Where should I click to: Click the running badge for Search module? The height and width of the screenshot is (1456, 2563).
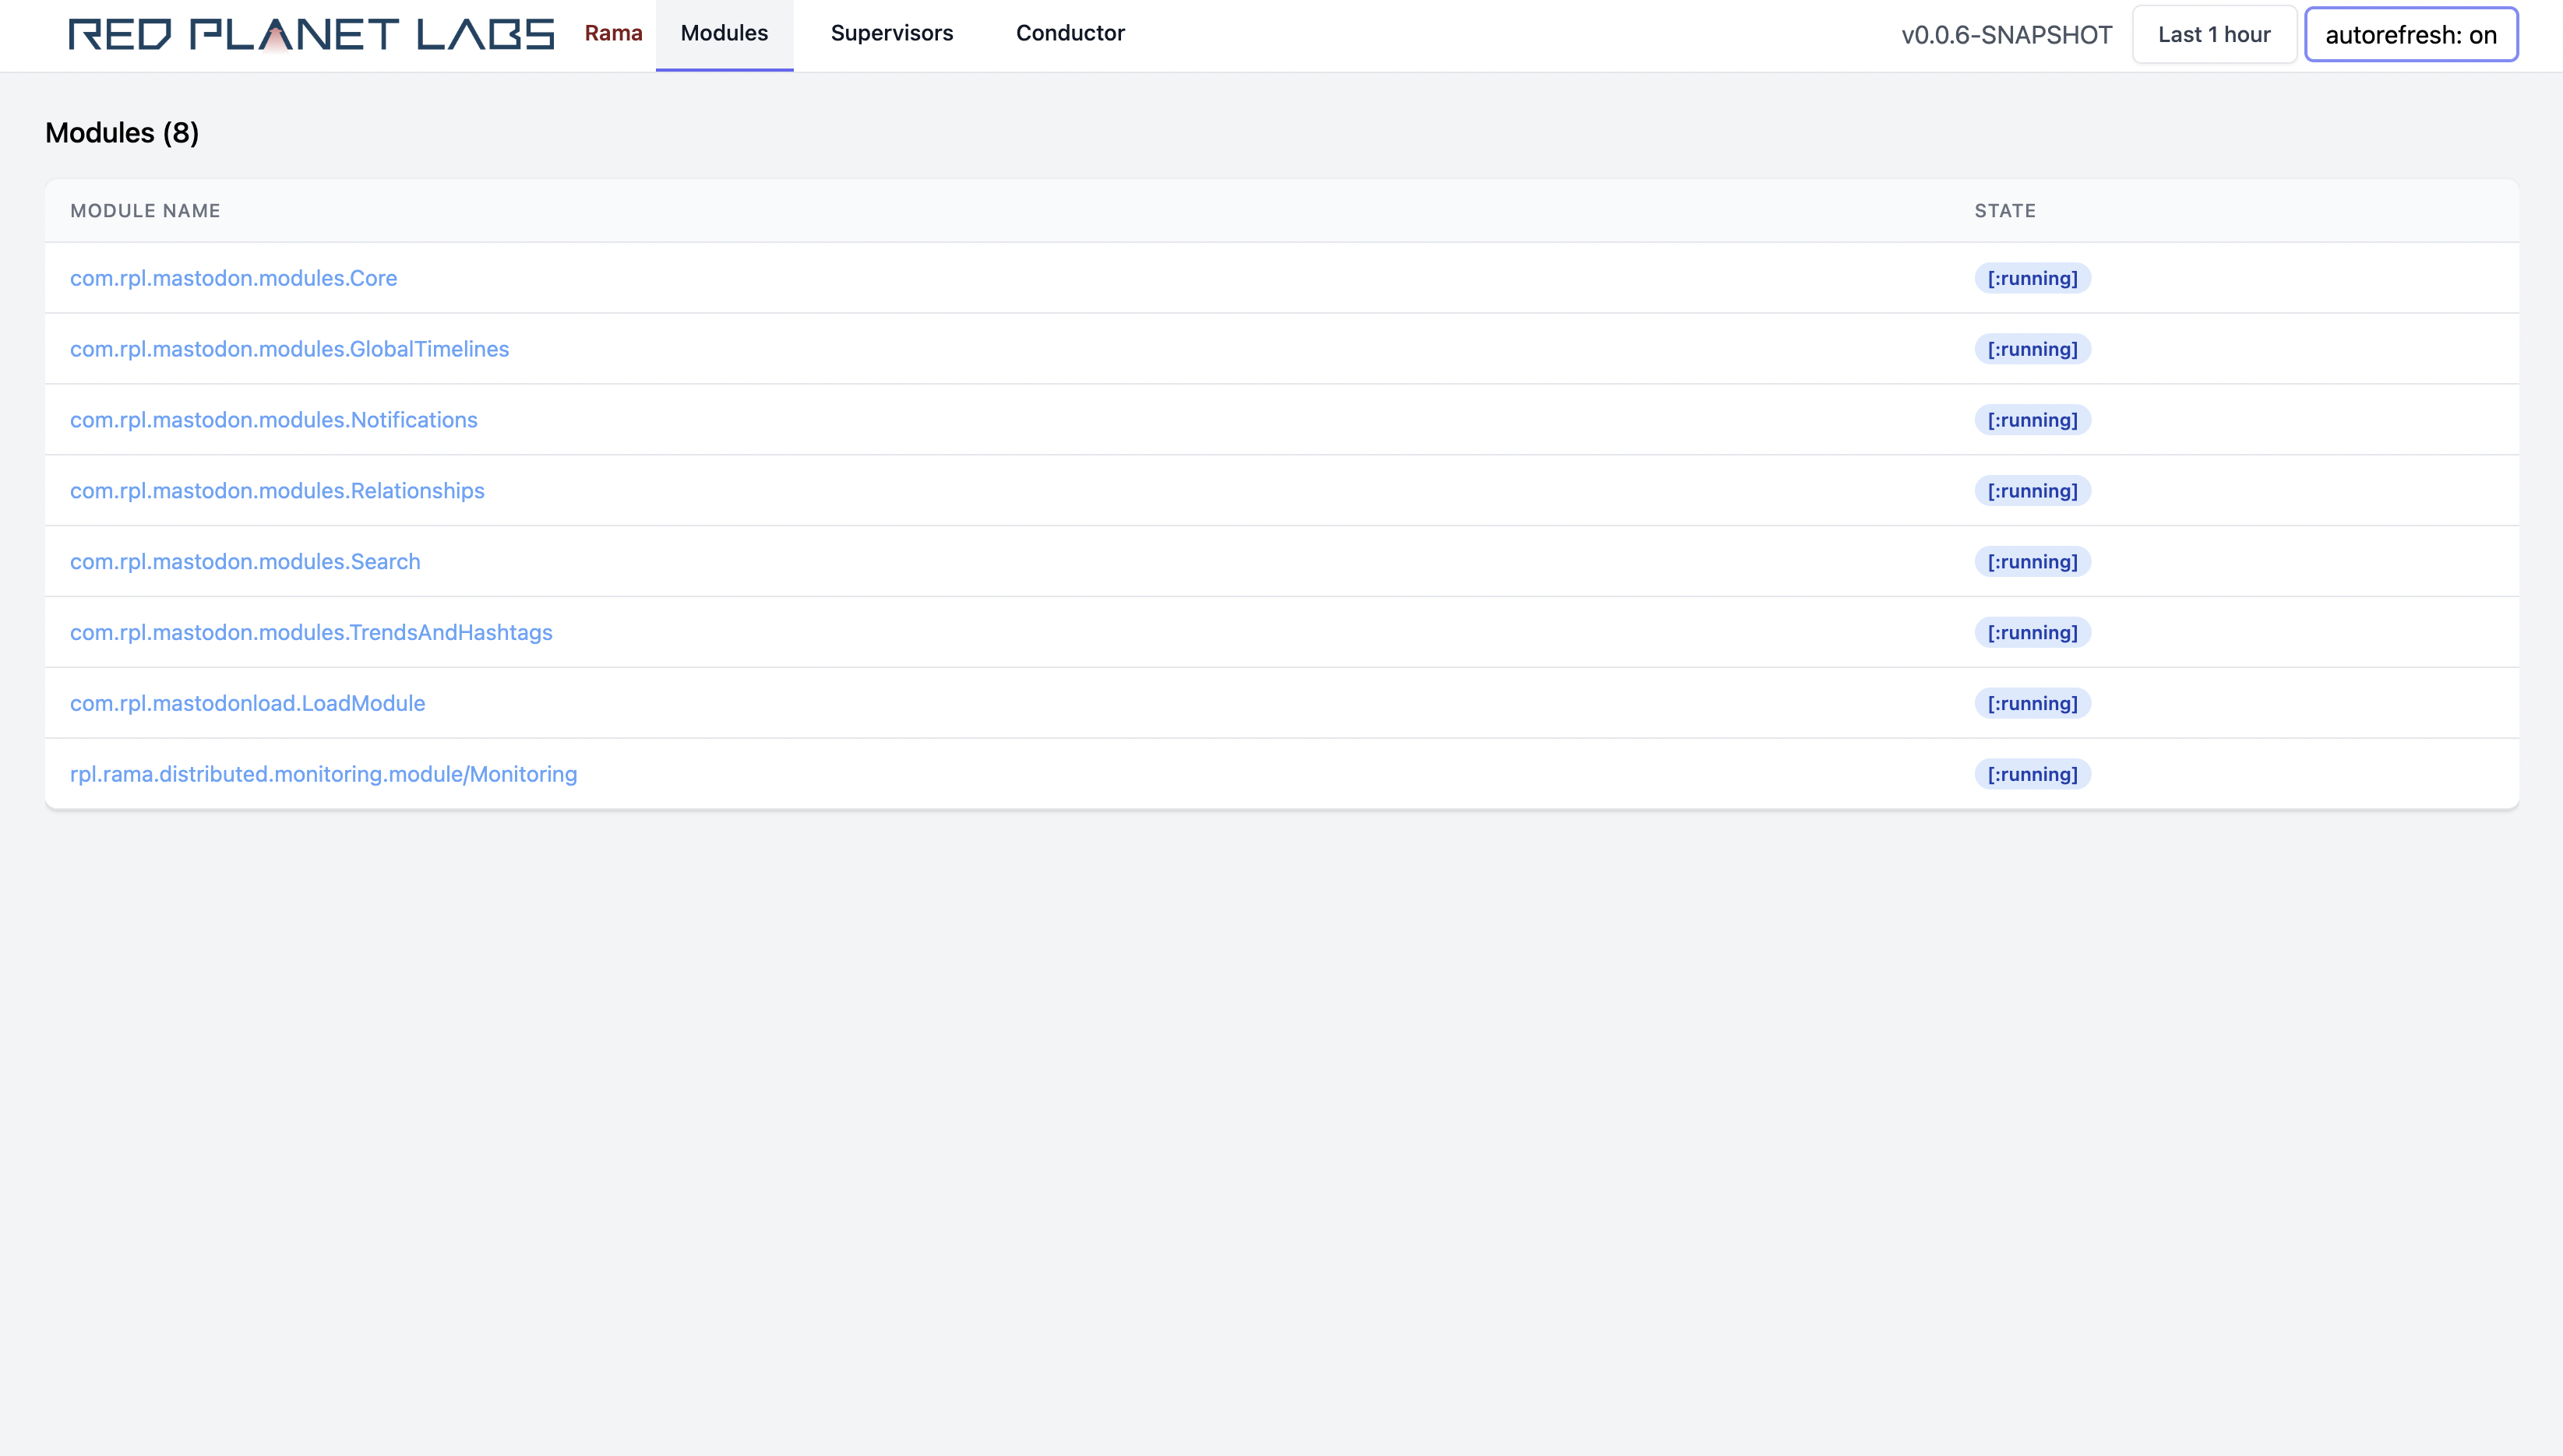coord(2032,562)
